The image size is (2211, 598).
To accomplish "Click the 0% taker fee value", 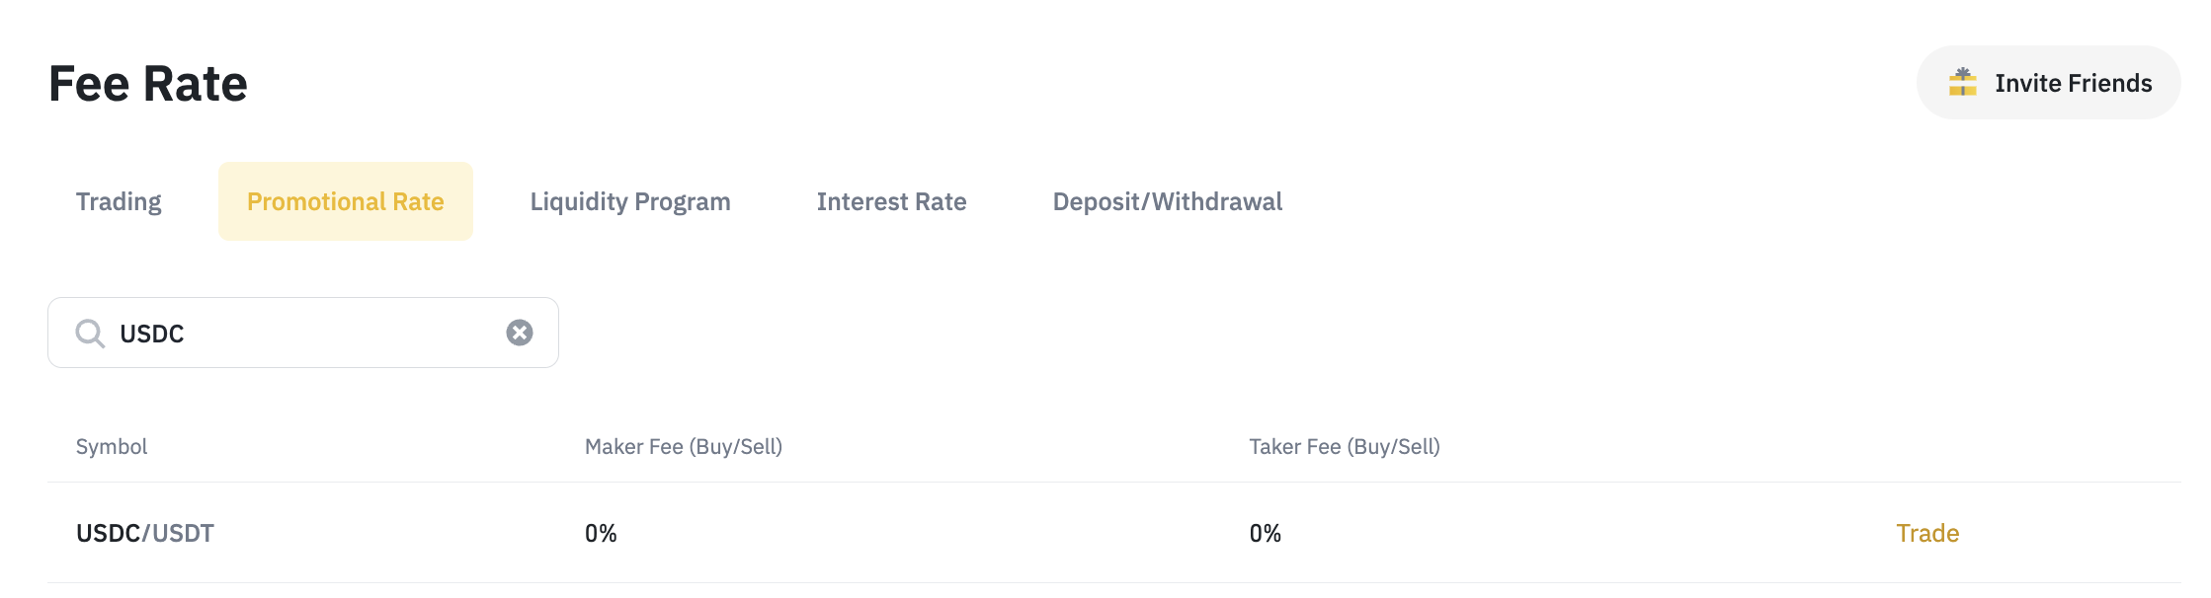I will coord(1265,534).
